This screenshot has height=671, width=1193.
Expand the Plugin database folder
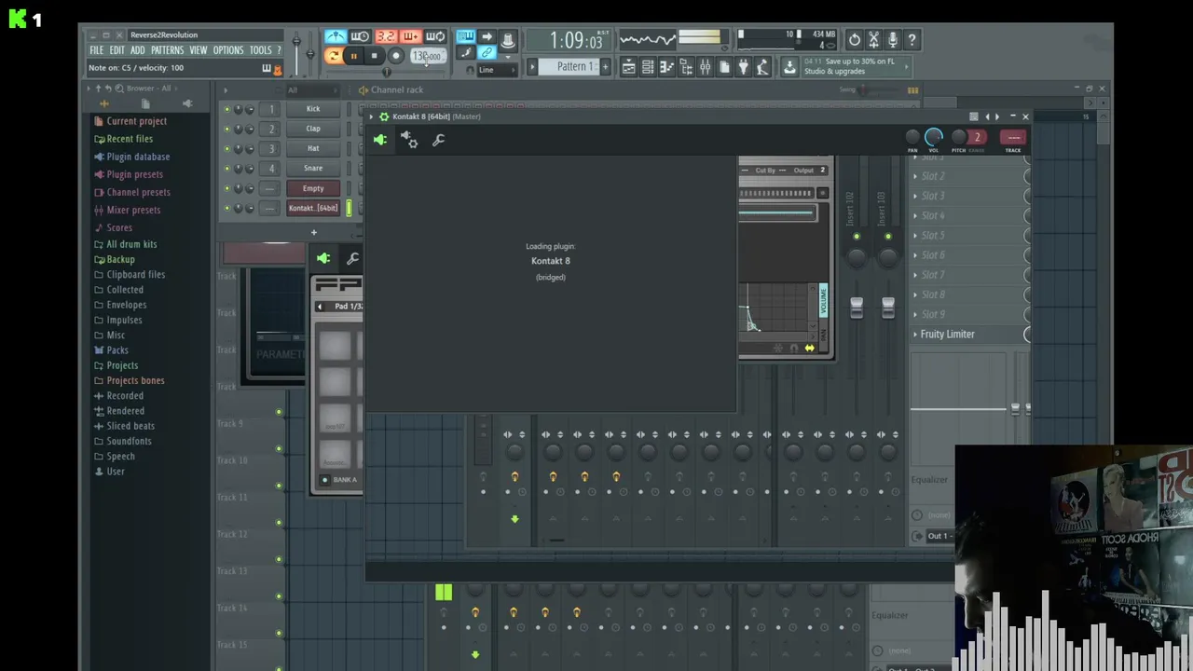click(138, 157)
